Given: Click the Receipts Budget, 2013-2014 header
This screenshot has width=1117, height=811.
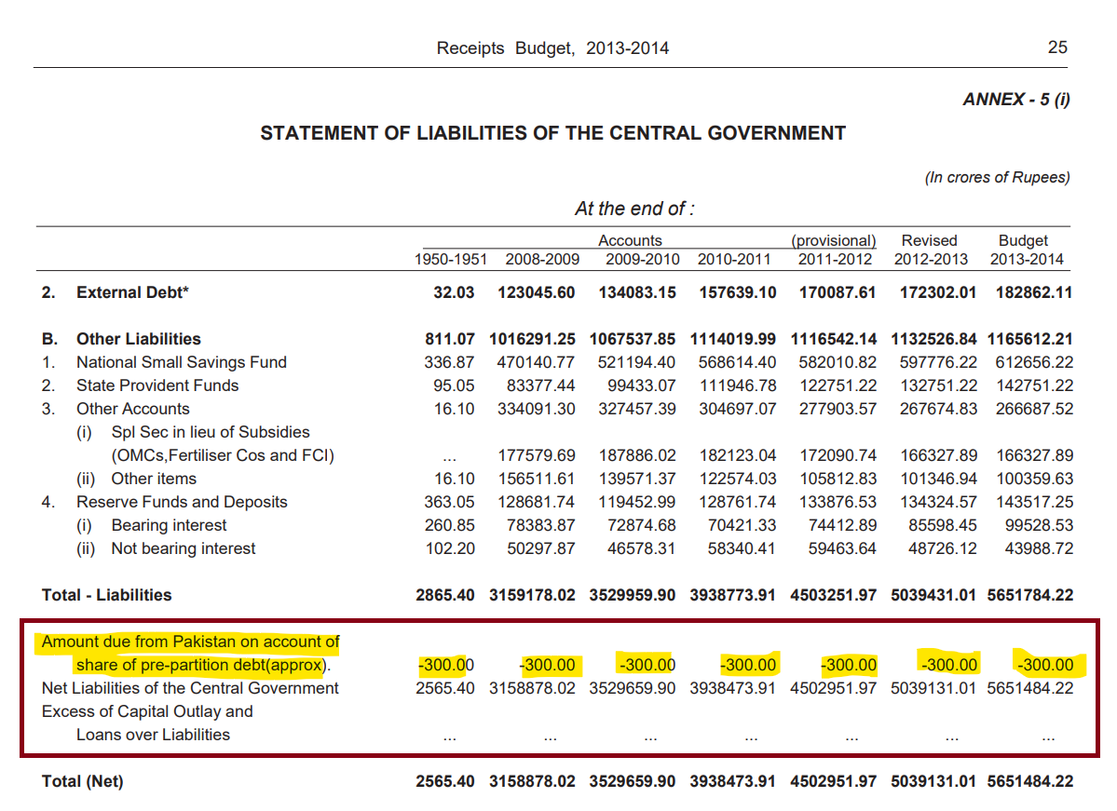Looking at the screenshot, I should click(552, 47).
